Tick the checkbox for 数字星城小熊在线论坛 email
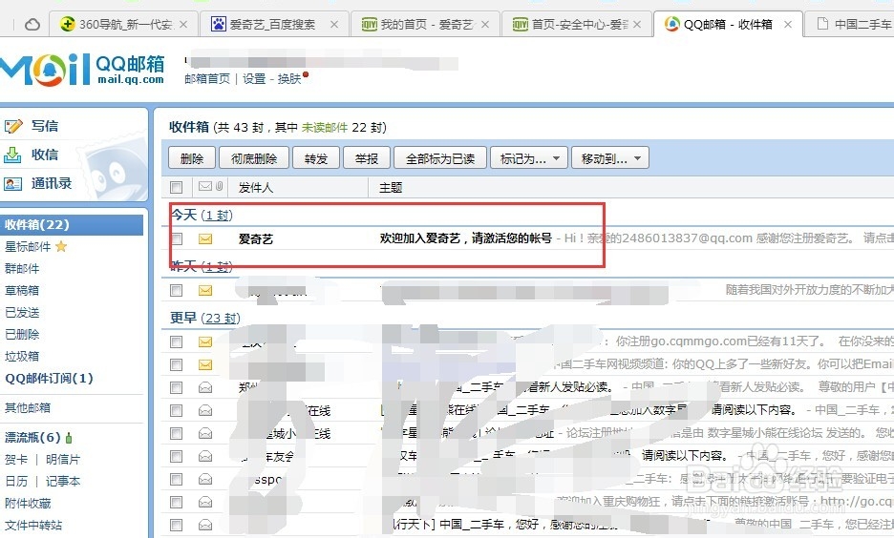 pyautogui.click(x=176, y=434)
